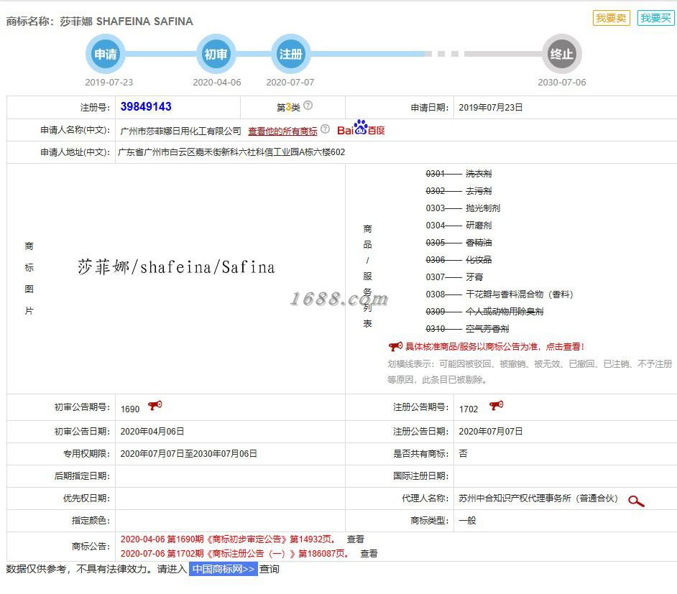Open the 具体核准商品/服务以商标公告为准 link
Image resolution: width=677 pixels, height=594 pixels.
click(x=494, y=346)
